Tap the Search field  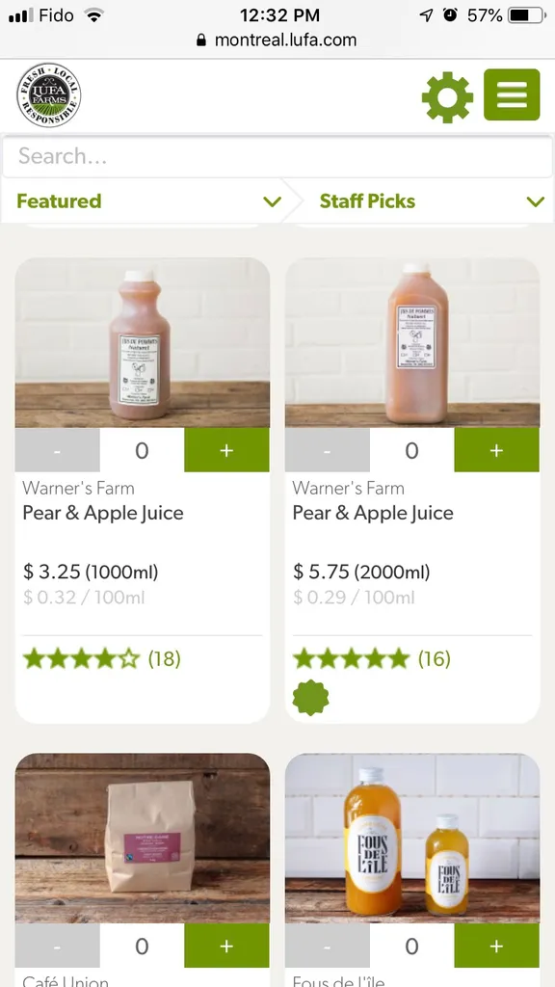coord(277,156)
